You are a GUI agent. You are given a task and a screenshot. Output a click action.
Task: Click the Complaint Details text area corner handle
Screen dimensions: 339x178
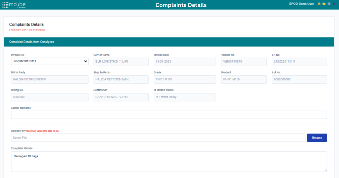tap(325, 170)
